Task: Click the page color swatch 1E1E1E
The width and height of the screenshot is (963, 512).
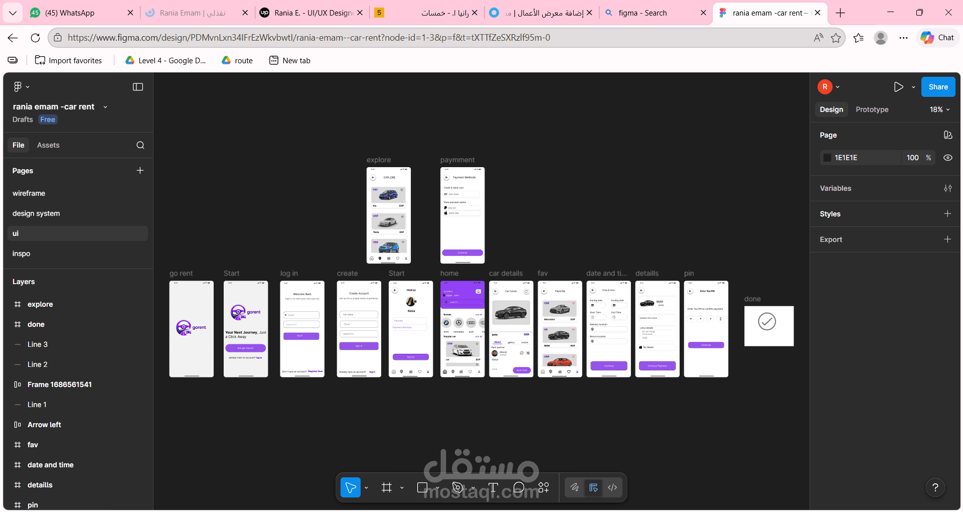Action: (x=828, y=158)
